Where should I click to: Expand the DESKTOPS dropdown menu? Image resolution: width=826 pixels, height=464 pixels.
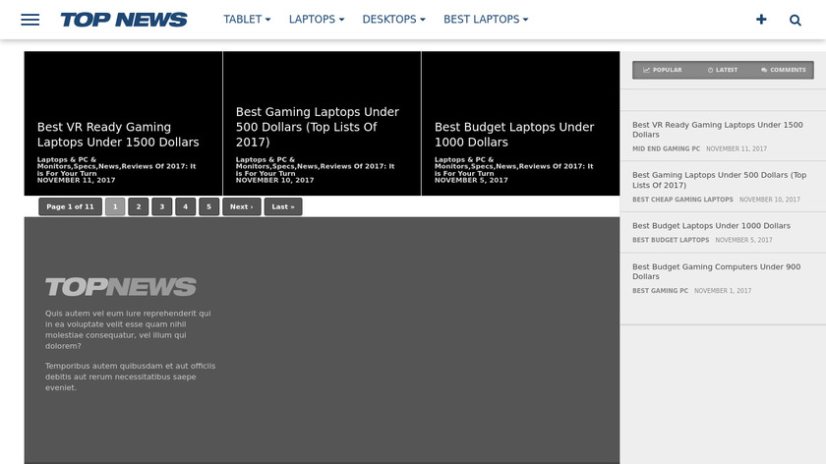[x=393, y=20]
